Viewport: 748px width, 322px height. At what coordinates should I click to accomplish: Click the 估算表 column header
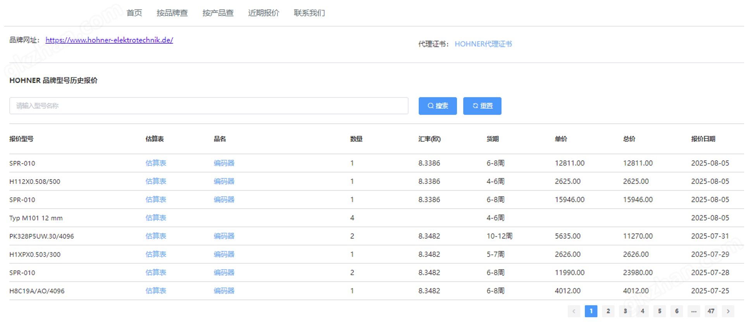point(155,139)
